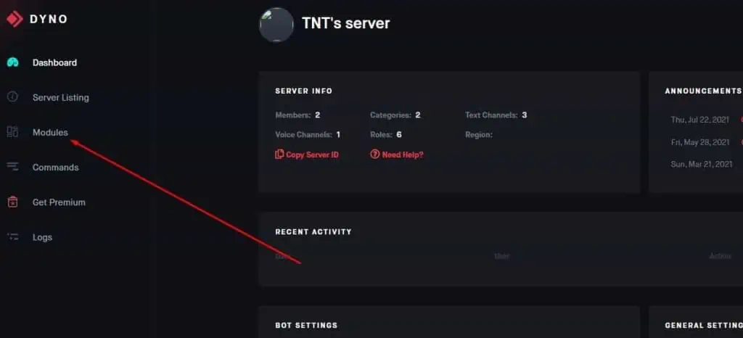Click the Dyno logo icon
The width and height of the screenshot is (743, 338).
[x=15, y=19]
